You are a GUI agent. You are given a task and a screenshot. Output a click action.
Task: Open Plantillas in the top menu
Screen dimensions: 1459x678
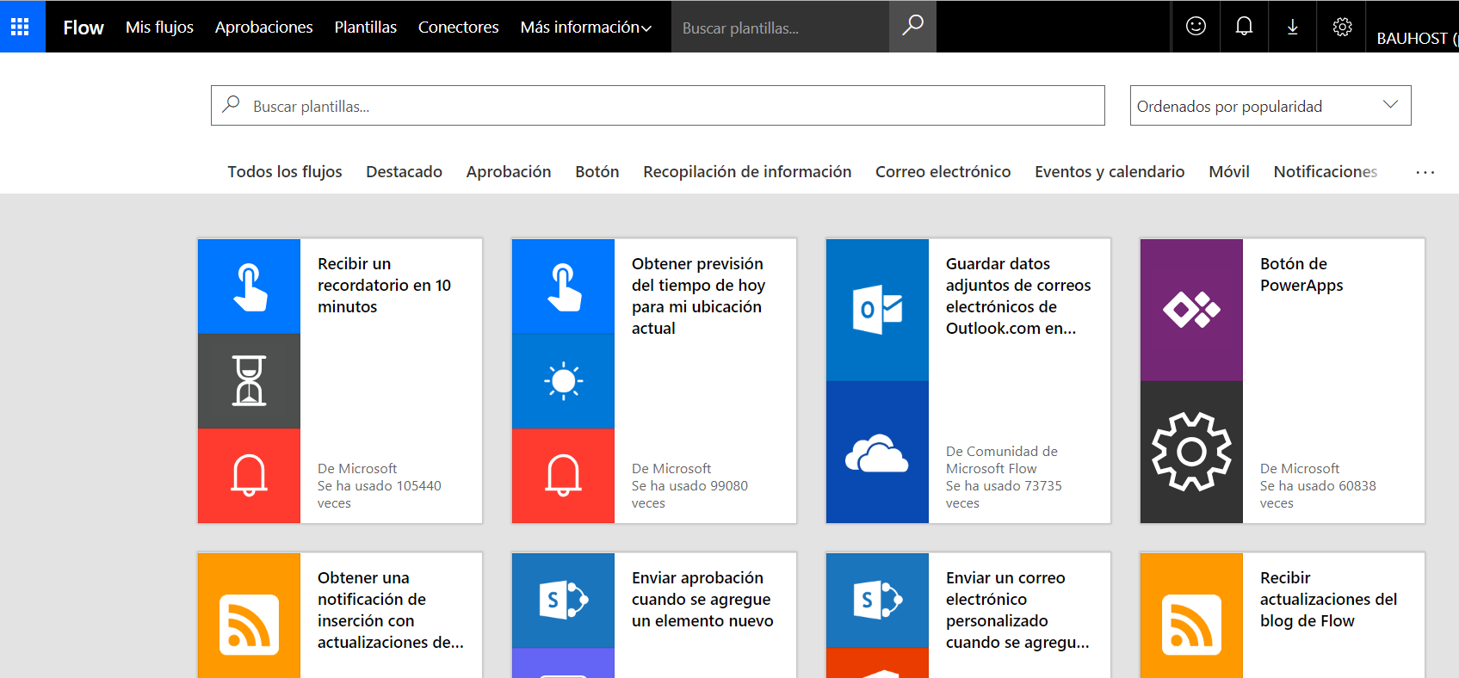pos(366,28)
